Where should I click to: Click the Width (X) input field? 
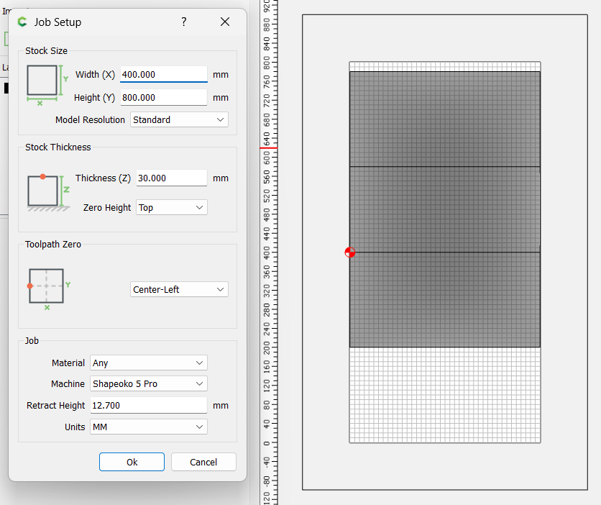coord(163,75)
